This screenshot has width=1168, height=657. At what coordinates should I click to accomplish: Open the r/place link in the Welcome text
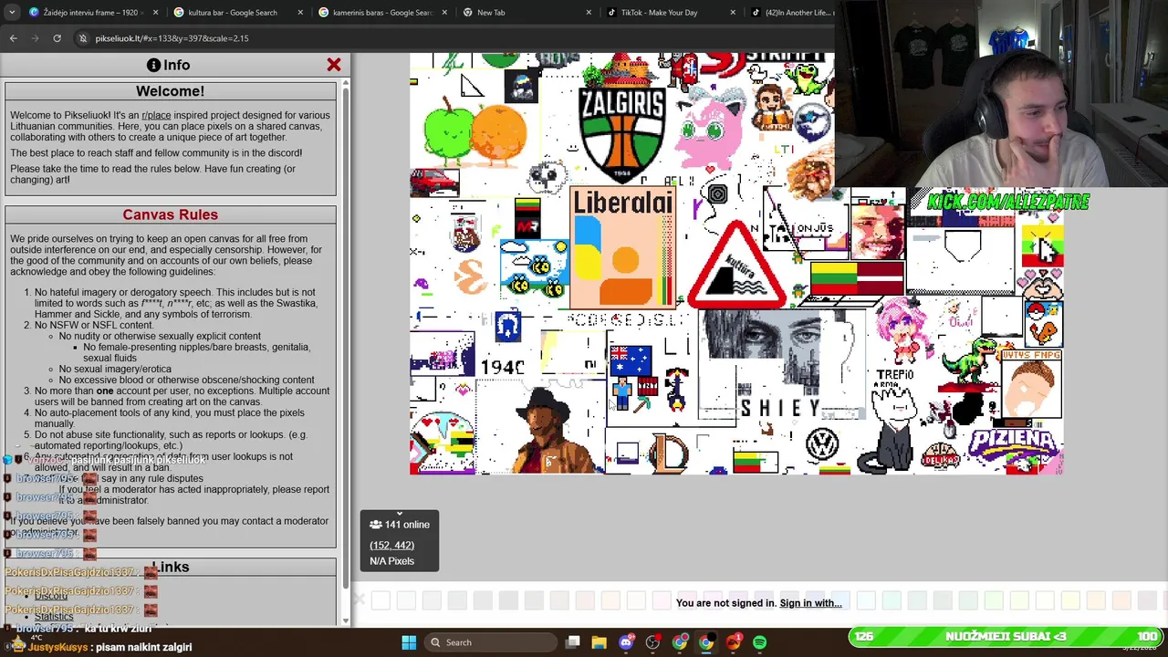(156, 116)
